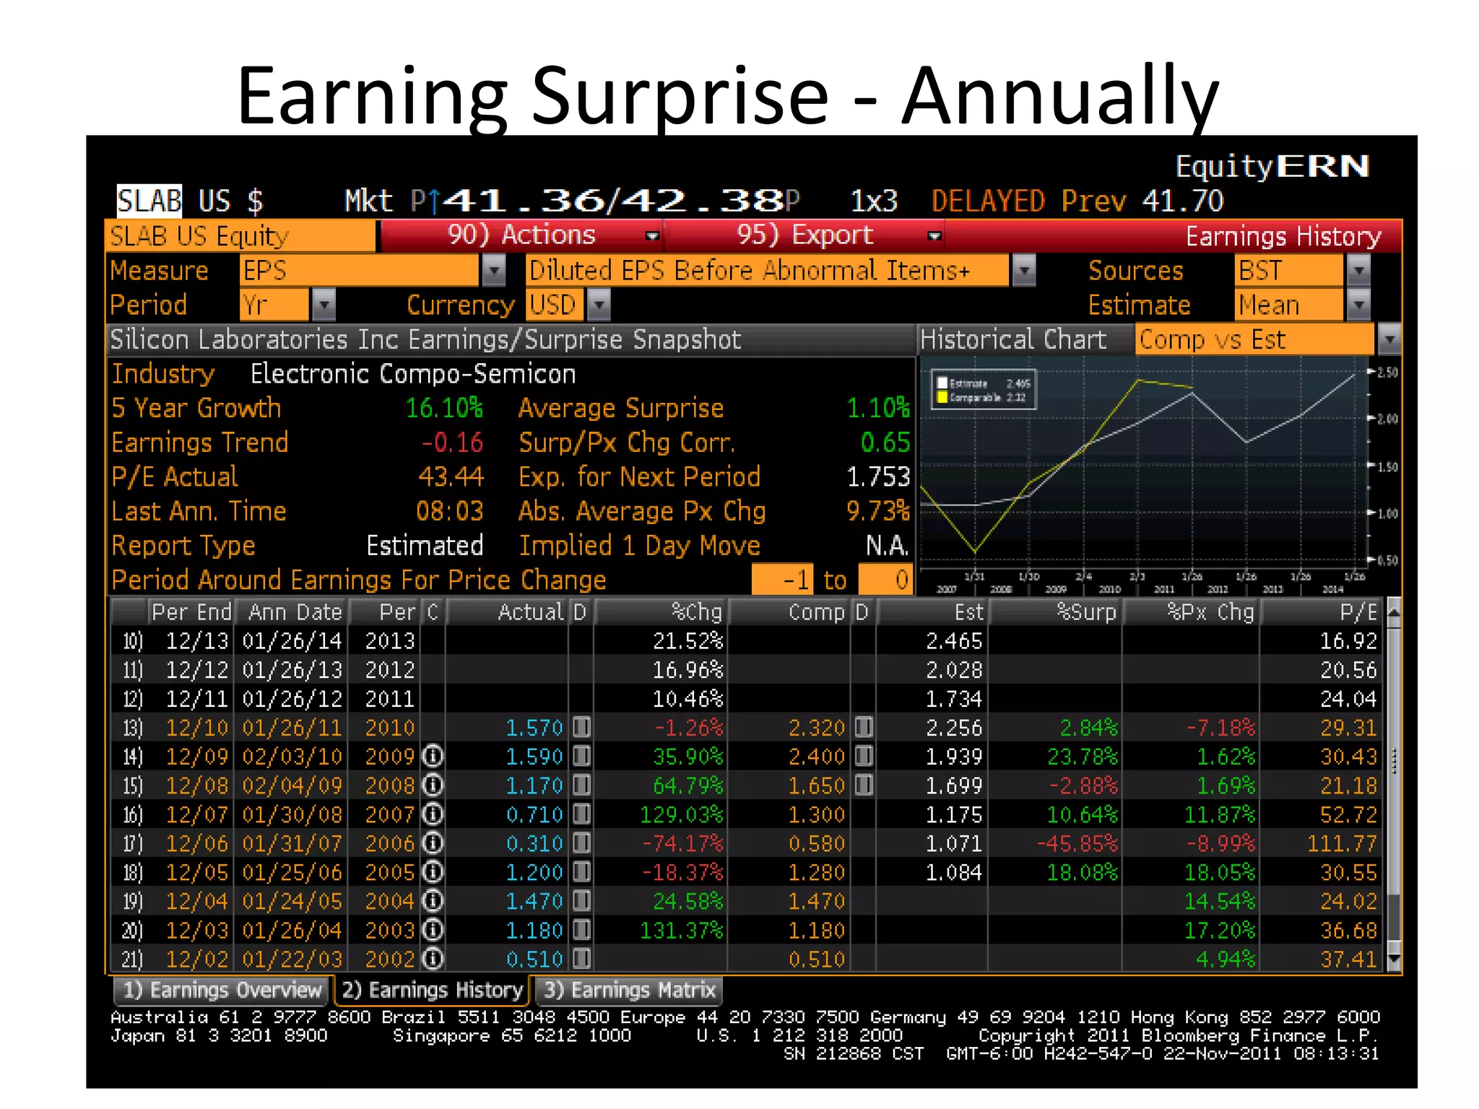The image size is (1479, 1109).
Task: Open the 3) Earnings Matrix tab
Action: [x=629, y=990]
